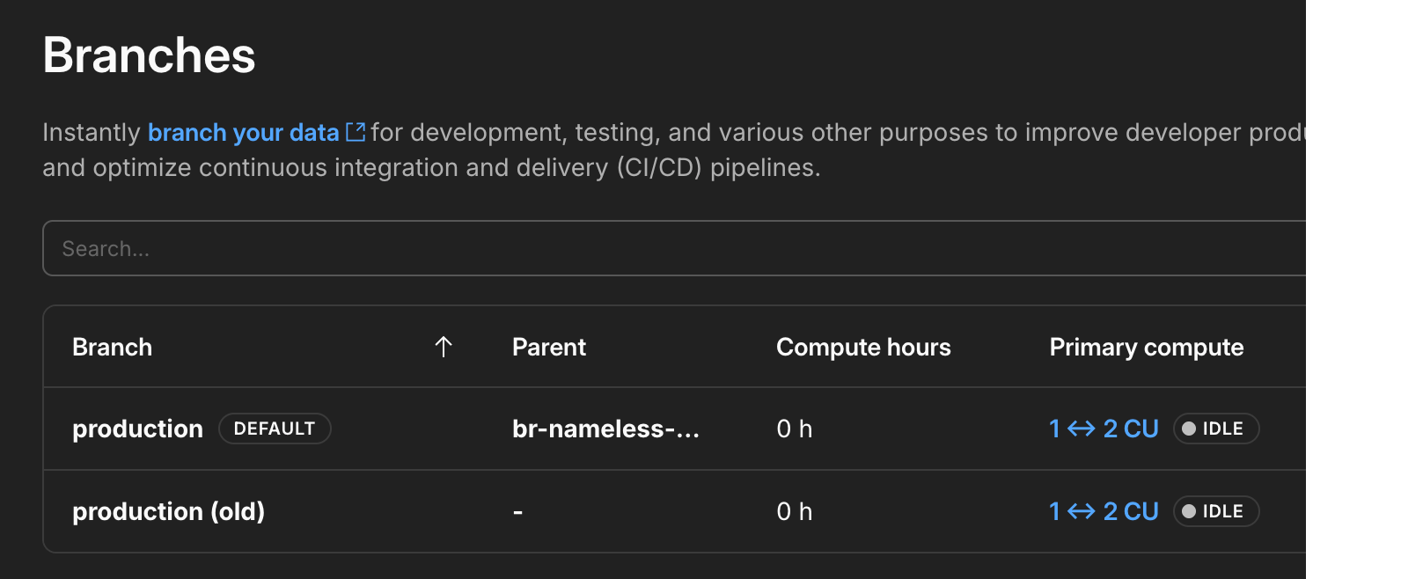Click the DEFAULT badge beside production branch
Viewport: 1401px width, 579px height.
[x=275, y=429]
